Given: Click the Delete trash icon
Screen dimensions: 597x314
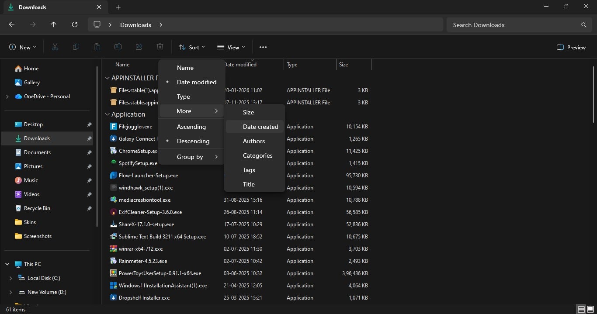Looking at the screenshot, I should 160,47.
